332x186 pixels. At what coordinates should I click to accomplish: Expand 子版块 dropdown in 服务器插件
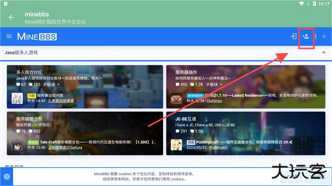click(x=214, y=85)
